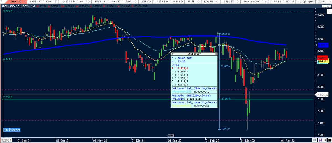Close the Inspector popup
Screen dimensions: 332x143
(x=216, y=54)
